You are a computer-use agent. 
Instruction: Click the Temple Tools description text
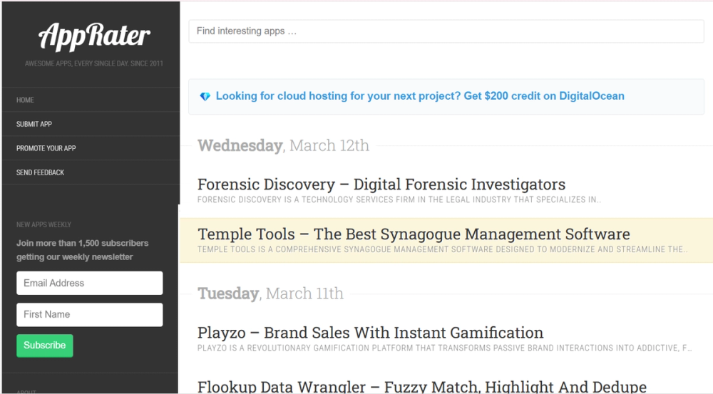443,249
